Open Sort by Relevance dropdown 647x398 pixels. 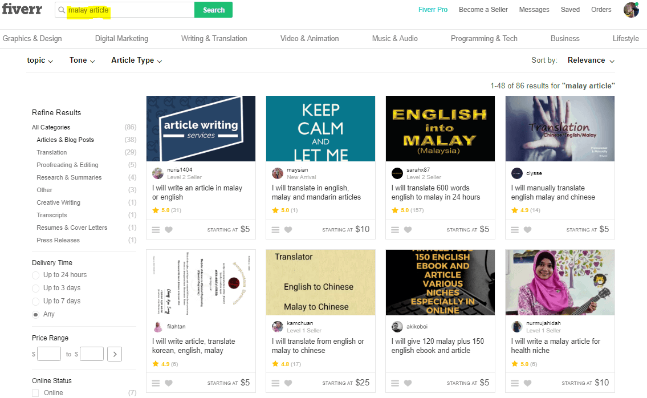[591, 60]
